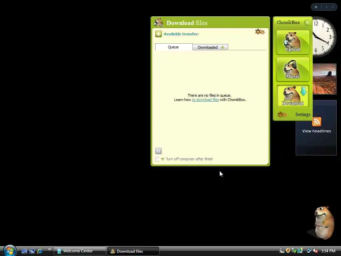Screen dimensions: 341x256
Task: Click the orange RSS feed icon
Action: [316, 122]
